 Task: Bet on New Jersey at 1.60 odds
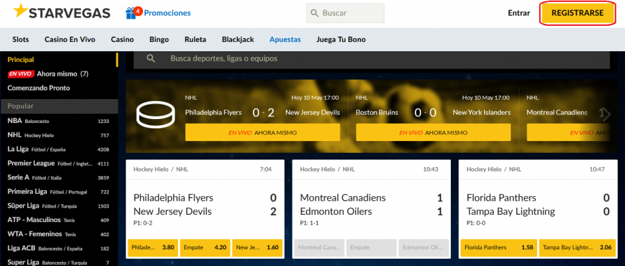point(257,247)
